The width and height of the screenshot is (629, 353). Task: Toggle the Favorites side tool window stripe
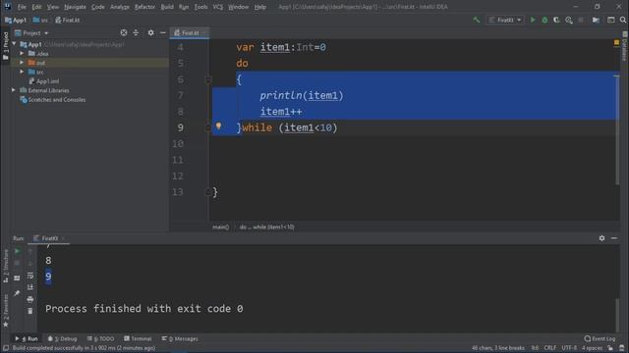[5, 311]
